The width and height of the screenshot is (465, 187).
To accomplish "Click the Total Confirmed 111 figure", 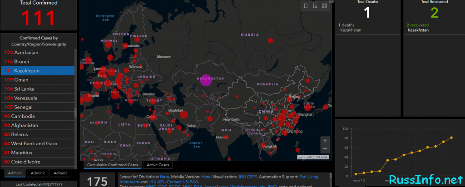I will click(39, 18).
